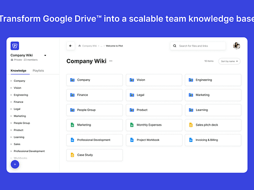
Task: Expand Legal in the sidebar tree
Action: click(x=11, y=109)
